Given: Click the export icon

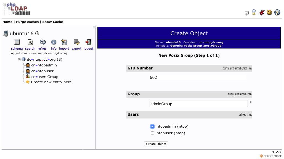Looking at the screenshot, I should [76, 42].
